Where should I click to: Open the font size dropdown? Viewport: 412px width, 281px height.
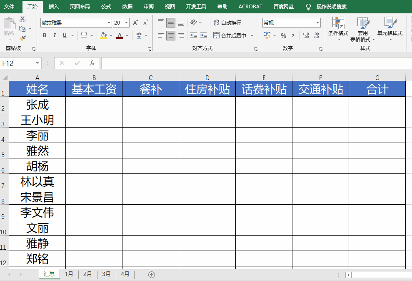tap(126, 23)
